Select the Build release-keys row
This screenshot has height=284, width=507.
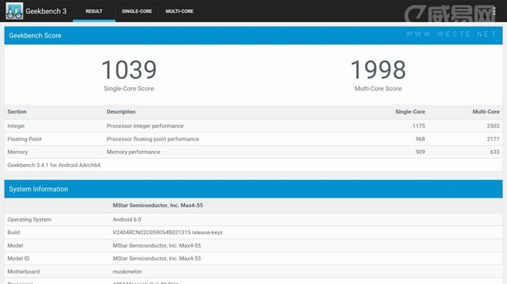[x=253, y=232]
